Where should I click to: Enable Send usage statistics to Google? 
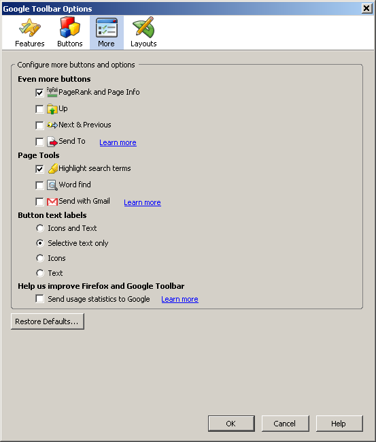pyautogui.click(x=39, y=298)
